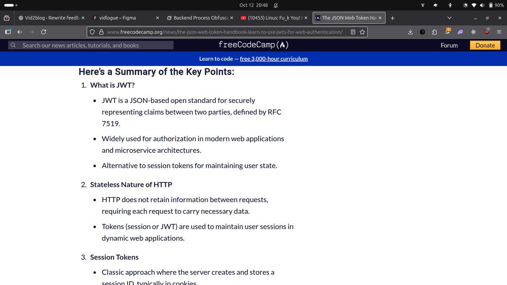Close the Linus YouTube tab
This screenshot has height=285, width=507.
click(305, 18)
